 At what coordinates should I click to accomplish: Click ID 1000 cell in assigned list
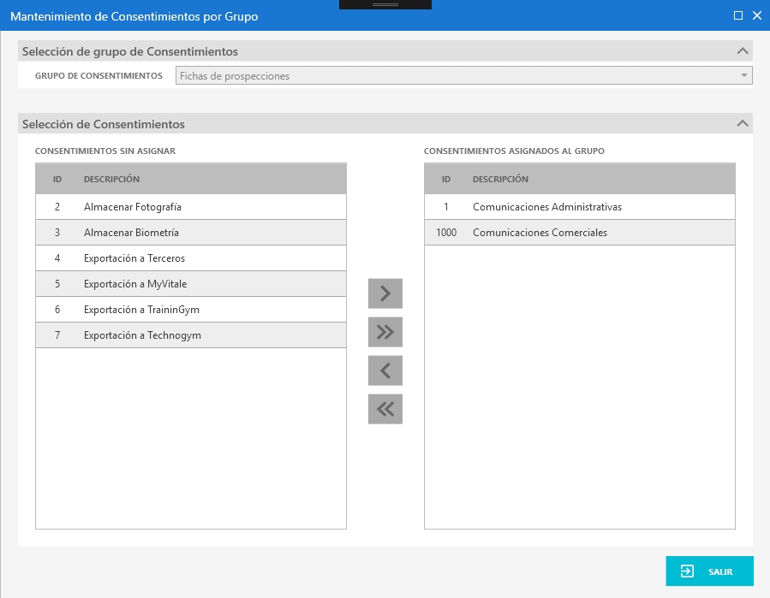446,233
